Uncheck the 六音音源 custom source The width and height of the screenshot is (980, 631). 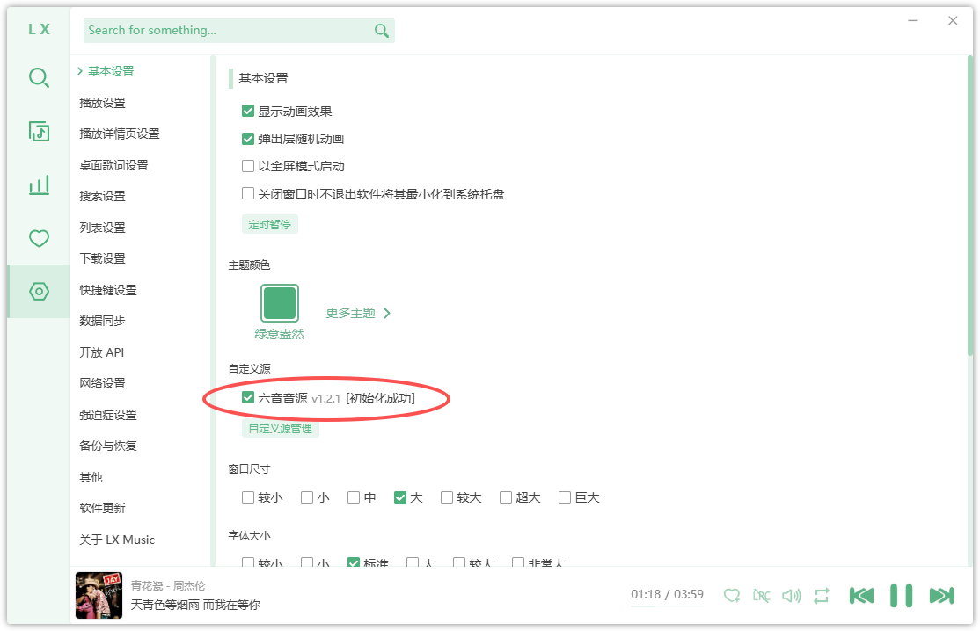[248, 398]
